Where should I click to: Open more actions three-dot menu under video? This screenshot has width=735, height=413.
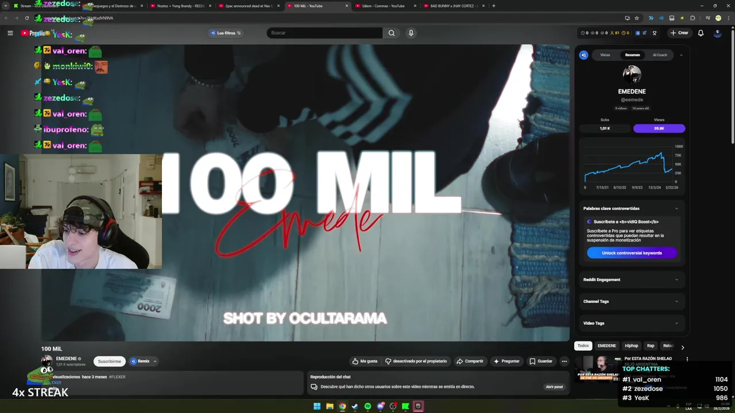[x=564, y=361]
